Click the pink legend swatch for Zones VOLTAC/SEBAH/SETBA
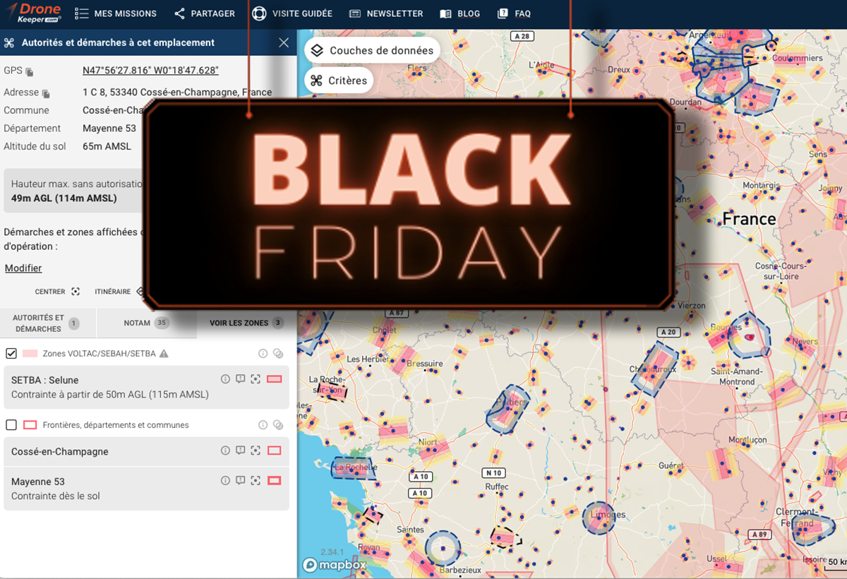 pyautogui.click(x=30, y=353)
